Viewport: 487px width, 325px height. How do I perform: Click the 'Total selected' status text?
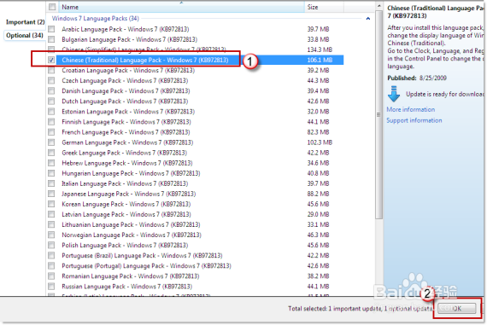pos(361,308)
